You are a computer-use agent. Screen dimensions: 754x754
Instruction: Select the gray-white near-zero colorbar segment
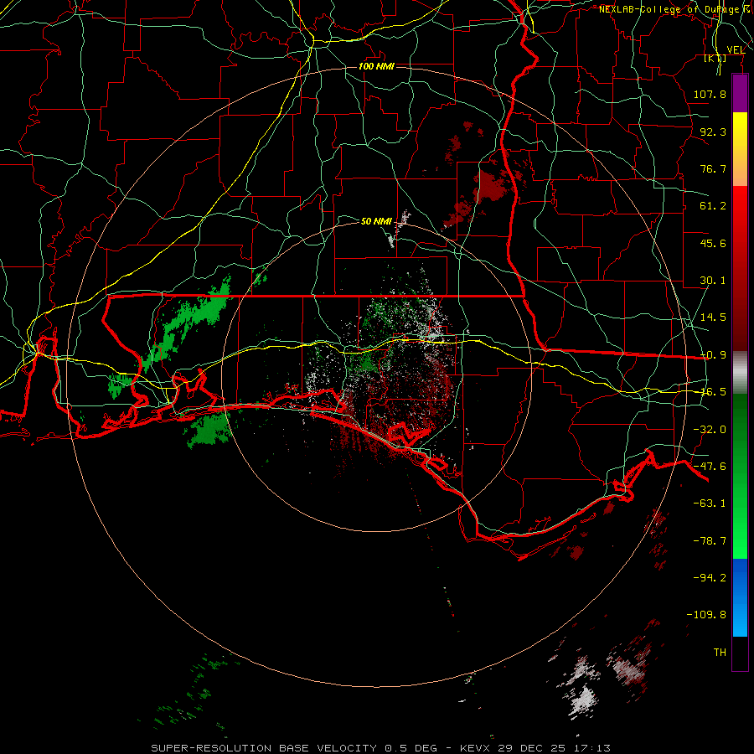pos(740,373)
